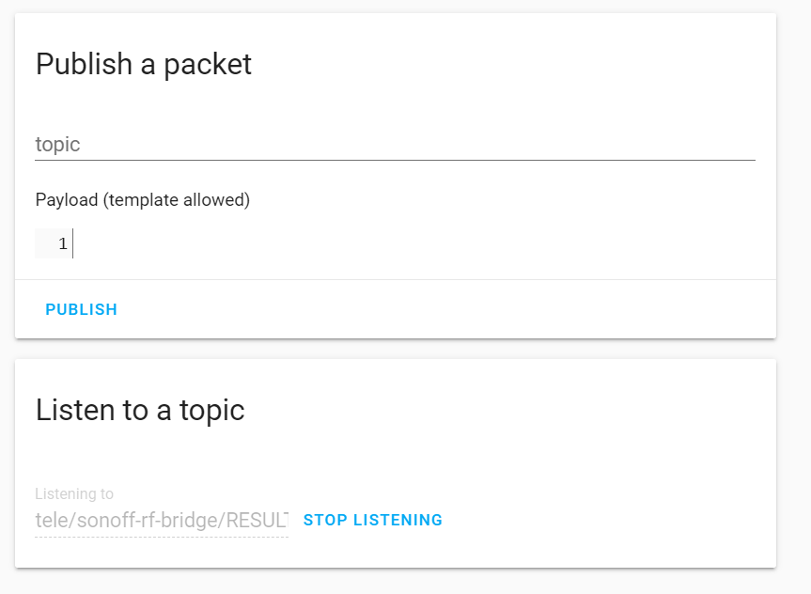Click the word "packet" in the heading
Viewport: 811px width, 594px height.
point(208,64)
